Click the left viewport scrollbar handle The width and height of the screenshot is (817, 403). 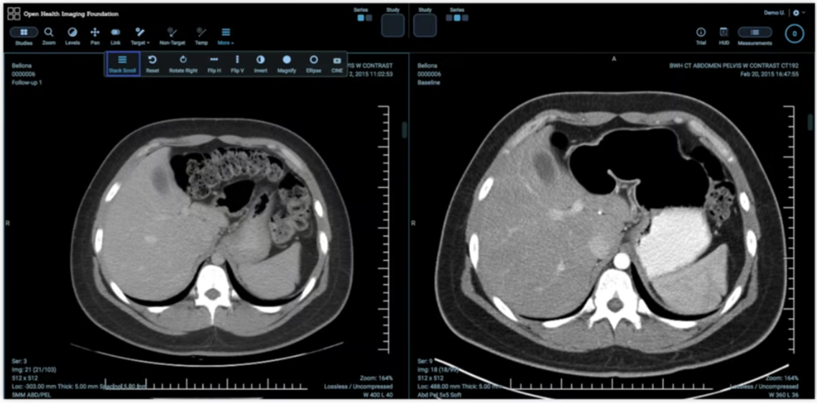[x=405, y=130]
